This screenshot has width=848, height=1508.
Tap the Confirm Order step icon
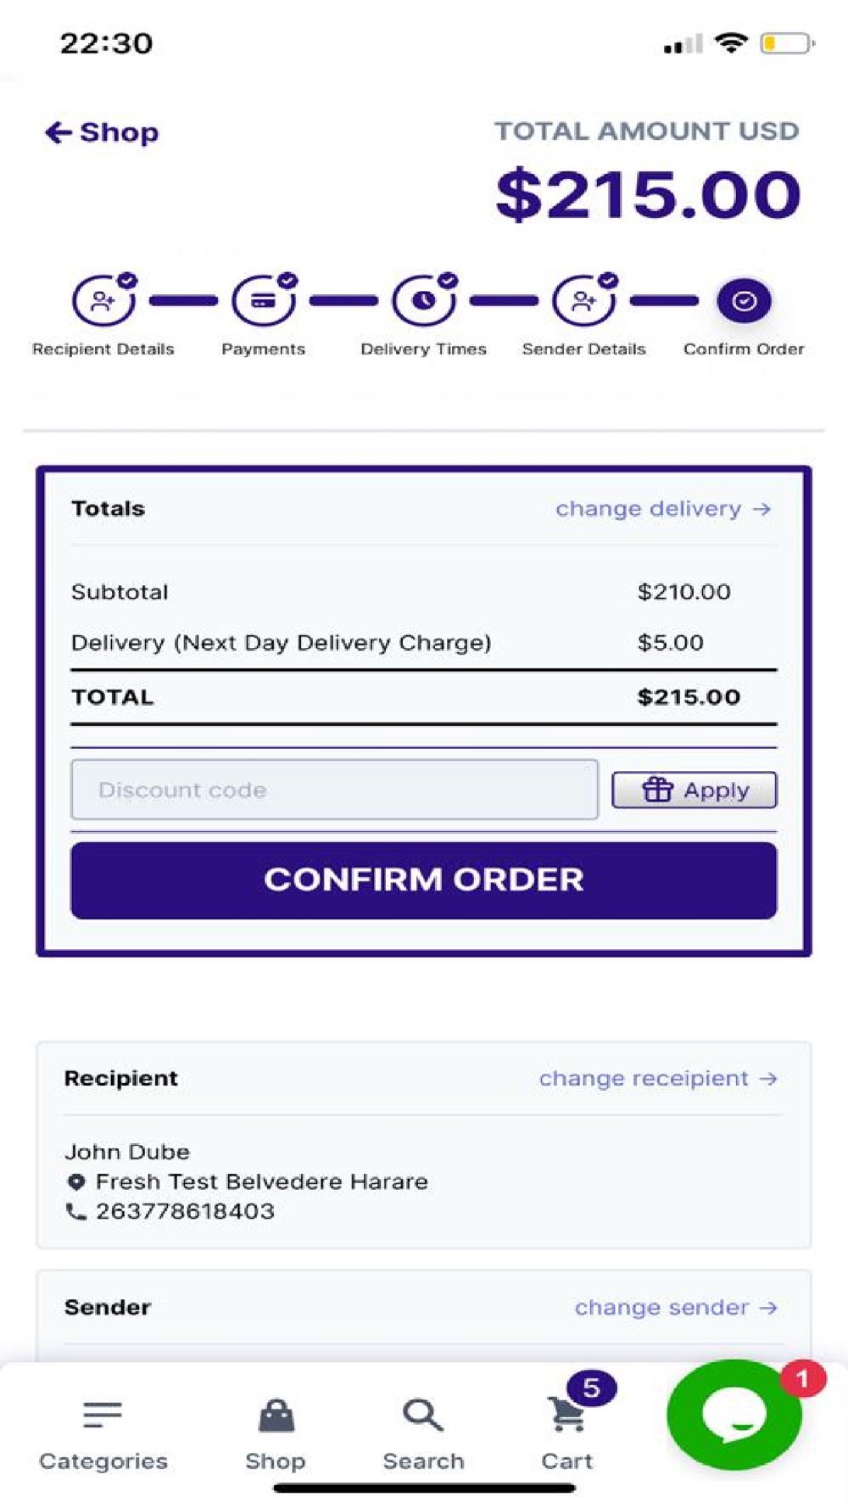[x=744, y=301]
